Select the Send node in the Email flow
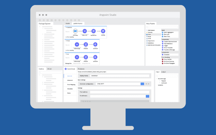 [95, 44]
